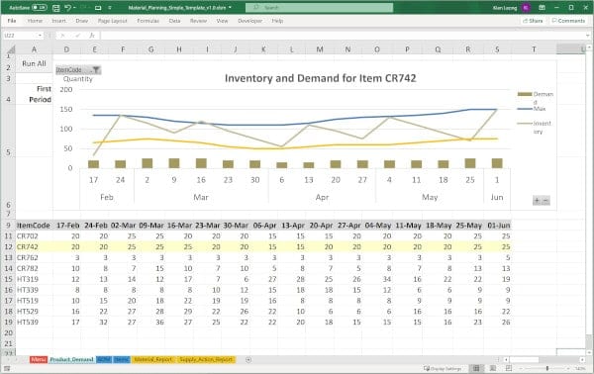Switch to Normal view icon

click(x=476, y=368)
